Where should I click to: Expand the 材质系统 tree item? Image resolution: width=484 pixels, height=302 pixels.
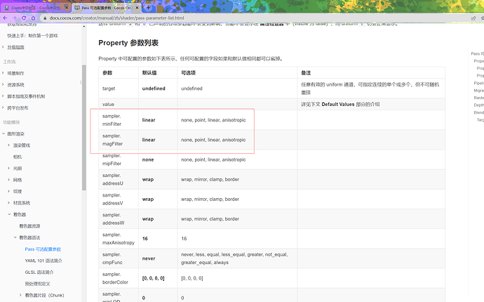click(x=9, y=203)
